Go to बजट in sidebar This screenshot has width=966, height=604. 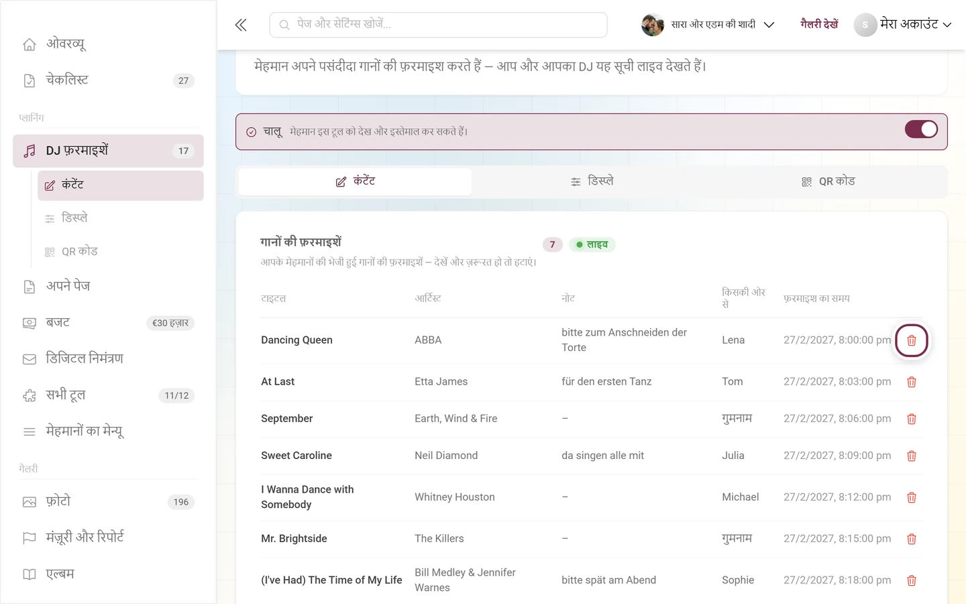(x=108, y=323)
